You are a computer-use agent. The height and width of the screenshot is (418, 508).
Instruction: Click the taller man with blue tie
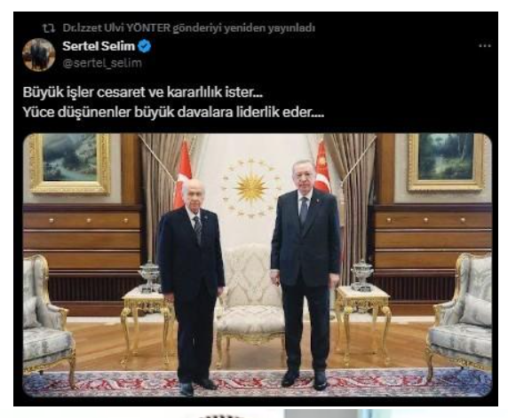tap(306, 273)
